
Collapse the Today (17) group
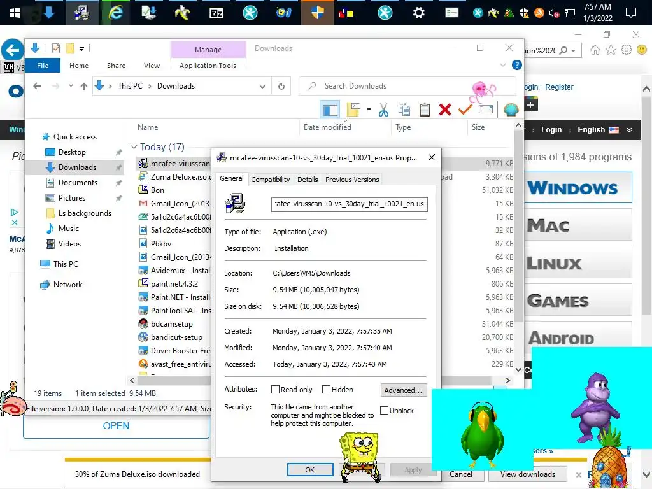point(134,147)
